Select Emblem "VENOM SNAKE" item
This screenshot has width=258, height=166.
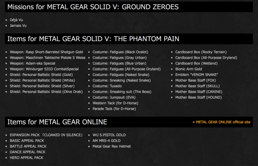(197, 75)
